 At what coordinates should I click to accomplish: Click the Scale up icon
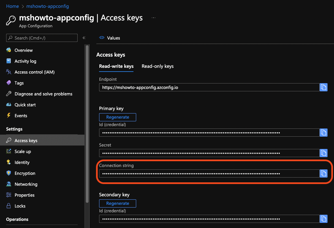[9, 151]
